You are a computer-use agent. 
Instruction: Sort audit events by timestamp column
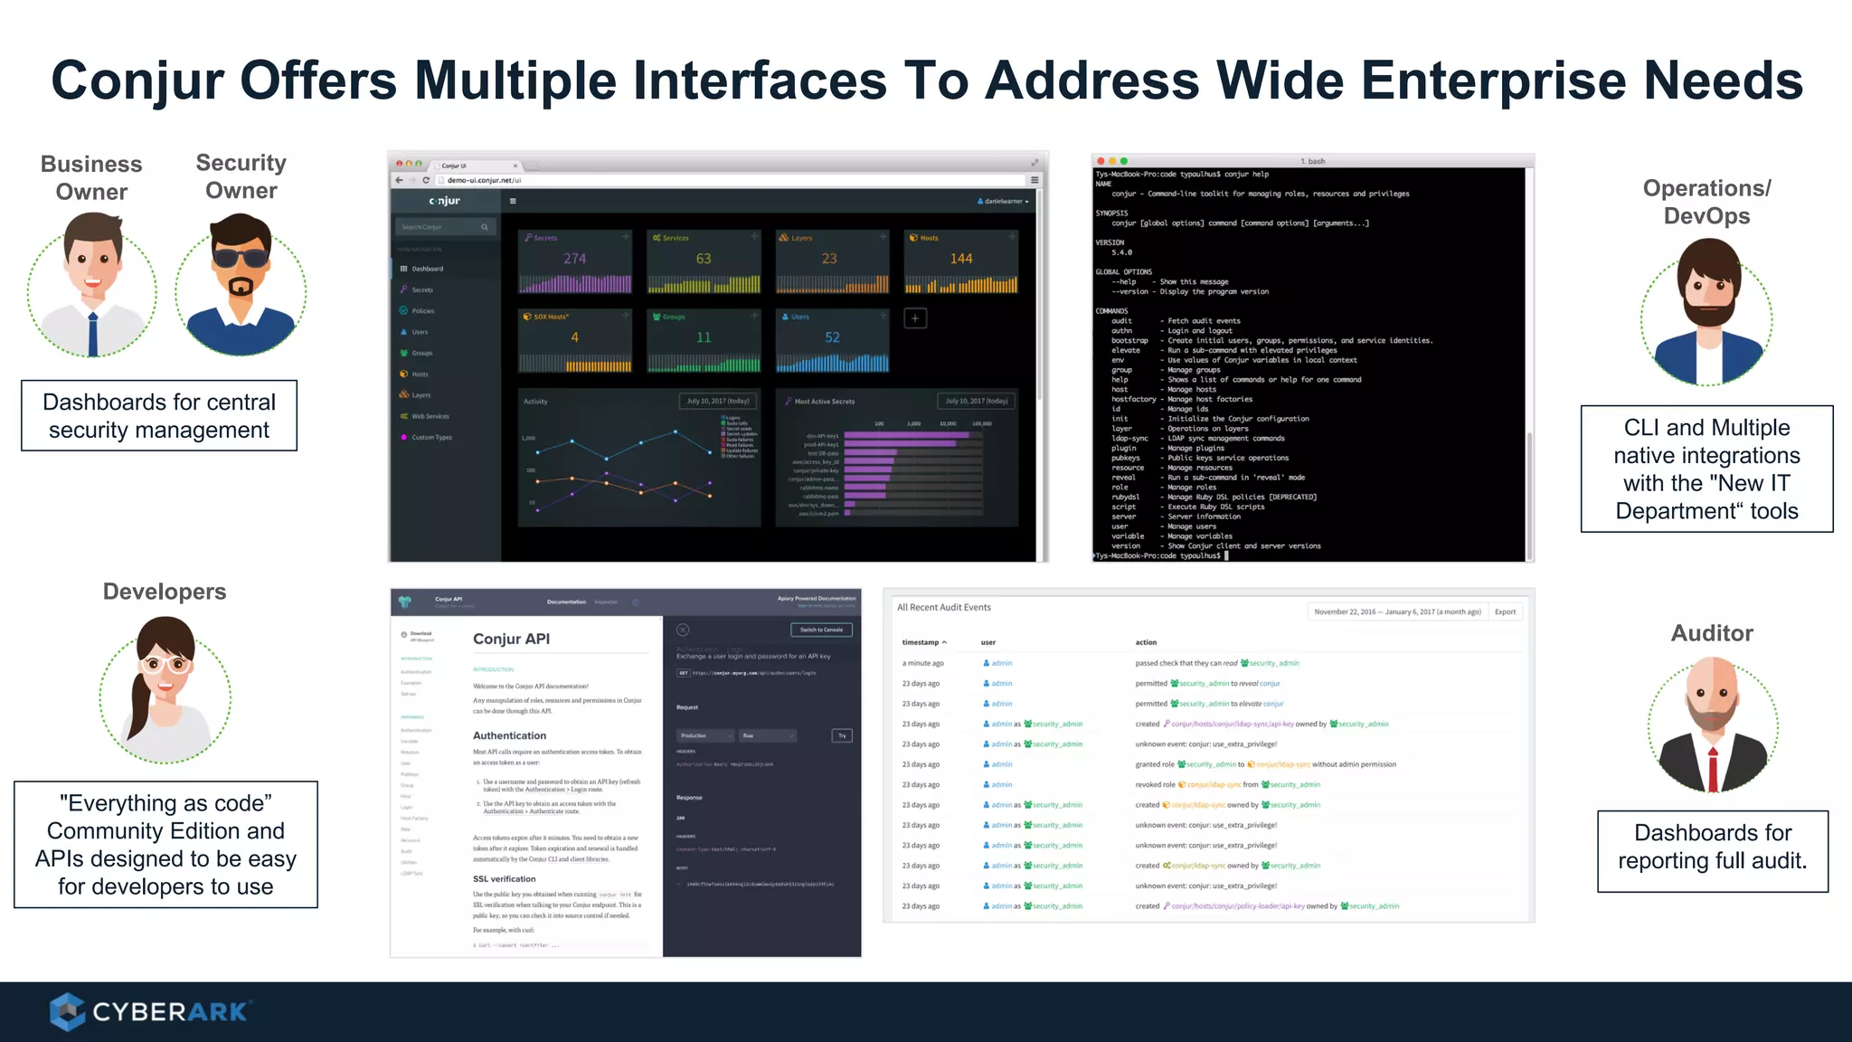coord(923,642)
